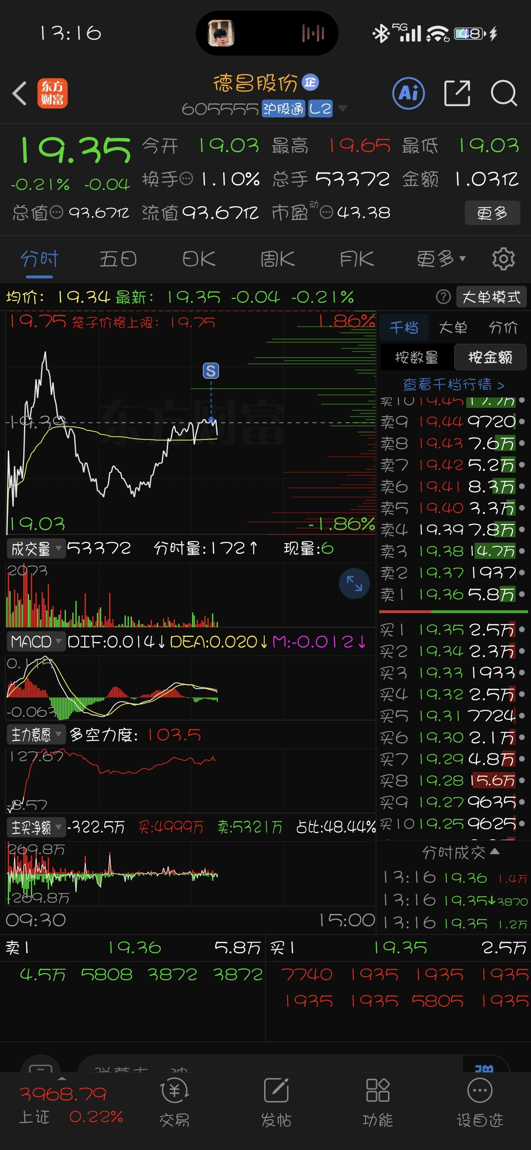Screen dimensions: 531x1150
Task: Tap the 沪股通 badge
Action: [x=283, y=108]
